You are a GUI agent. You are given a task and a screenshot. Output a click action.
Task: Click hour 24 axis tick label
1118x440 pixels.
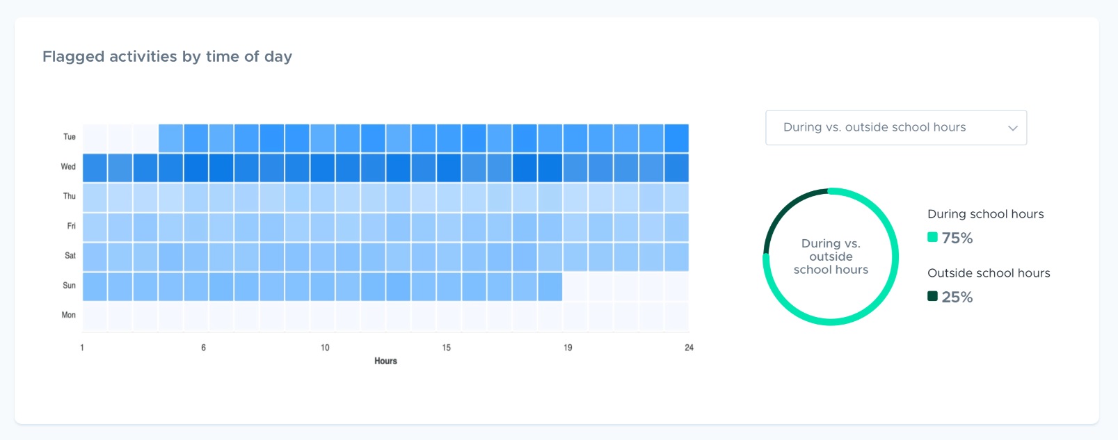tap(689, 348)
